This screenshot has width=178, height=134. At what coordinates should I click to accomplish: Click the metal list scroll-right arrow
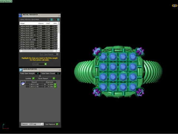(x=56, y=51)
